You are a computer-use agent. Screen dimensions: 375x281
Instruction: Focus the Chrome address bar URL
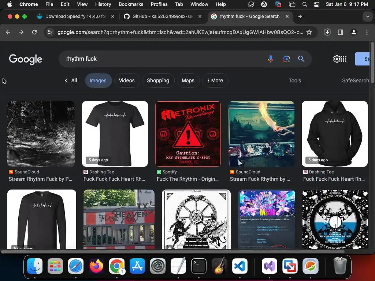pos(180,32)
